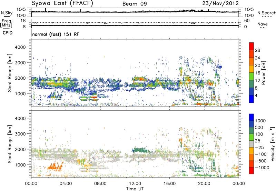
Task: Click the 'Time UT' axis title
Action: 135,189
